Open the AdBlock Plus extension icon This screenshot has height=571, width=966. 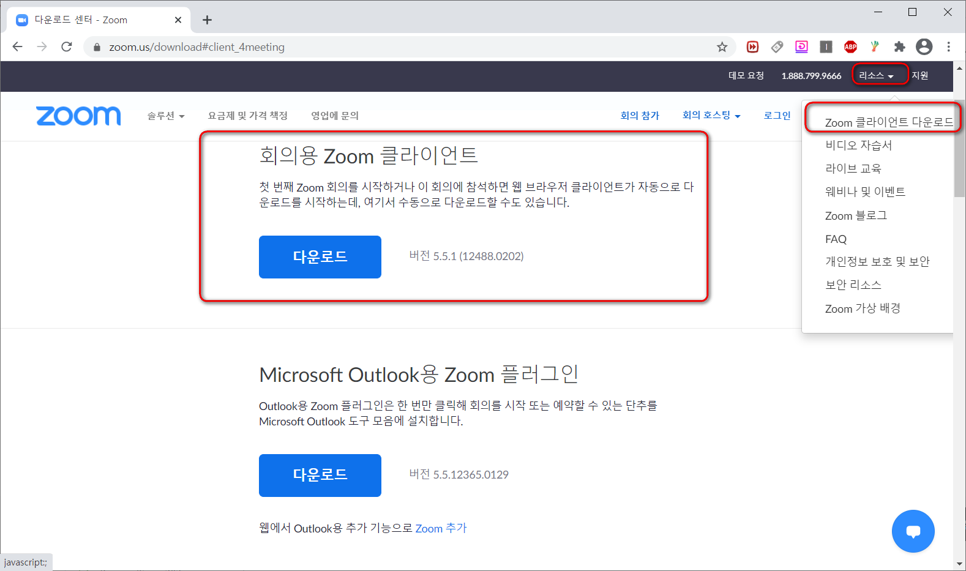(851, 47)
